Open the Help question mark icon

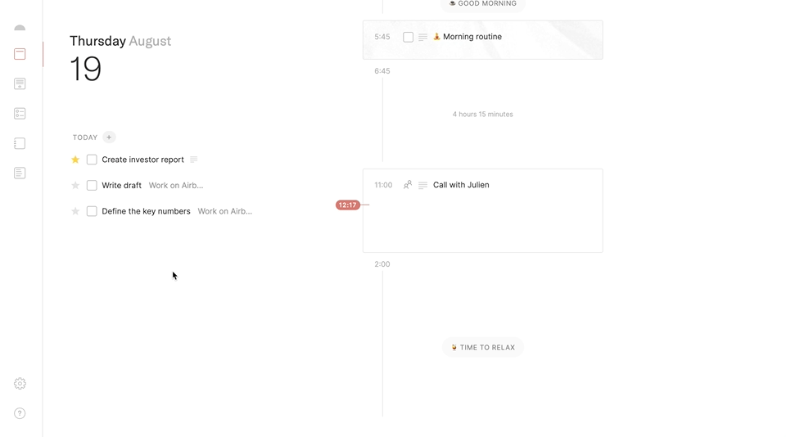20,413
